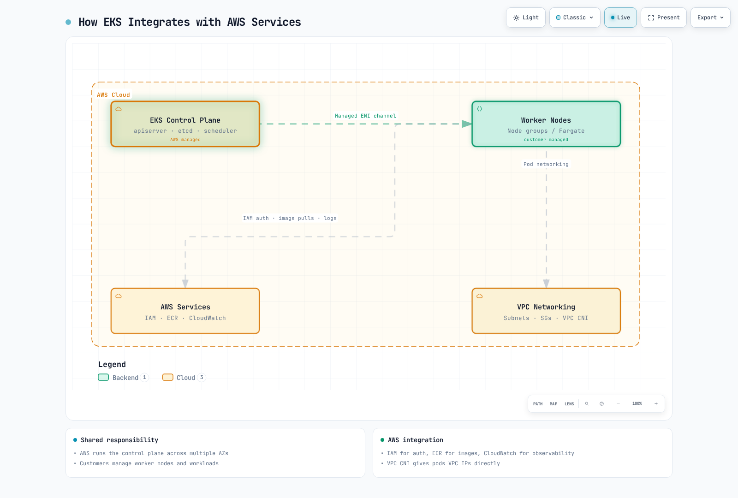Click the cloud icon on AWS Services
Viewport: 738px width, 498px height.
point(119,296)
